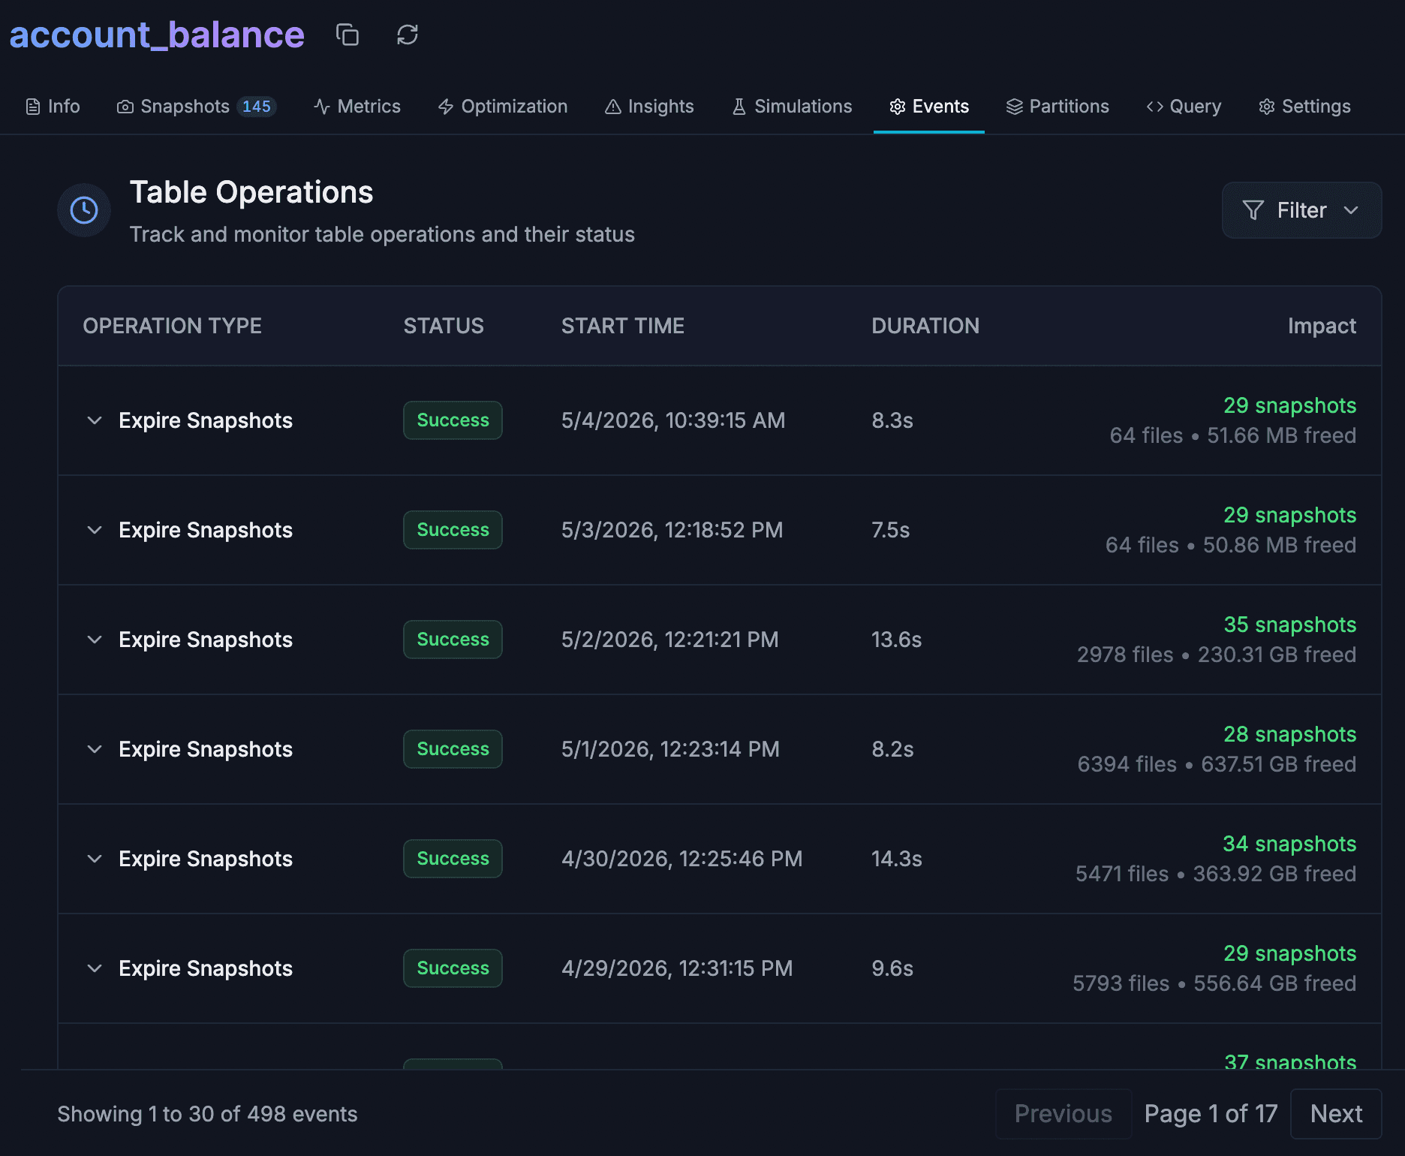Click the 35 snapshots impact text
Screen dimensions: 1405x1156
1289,625
